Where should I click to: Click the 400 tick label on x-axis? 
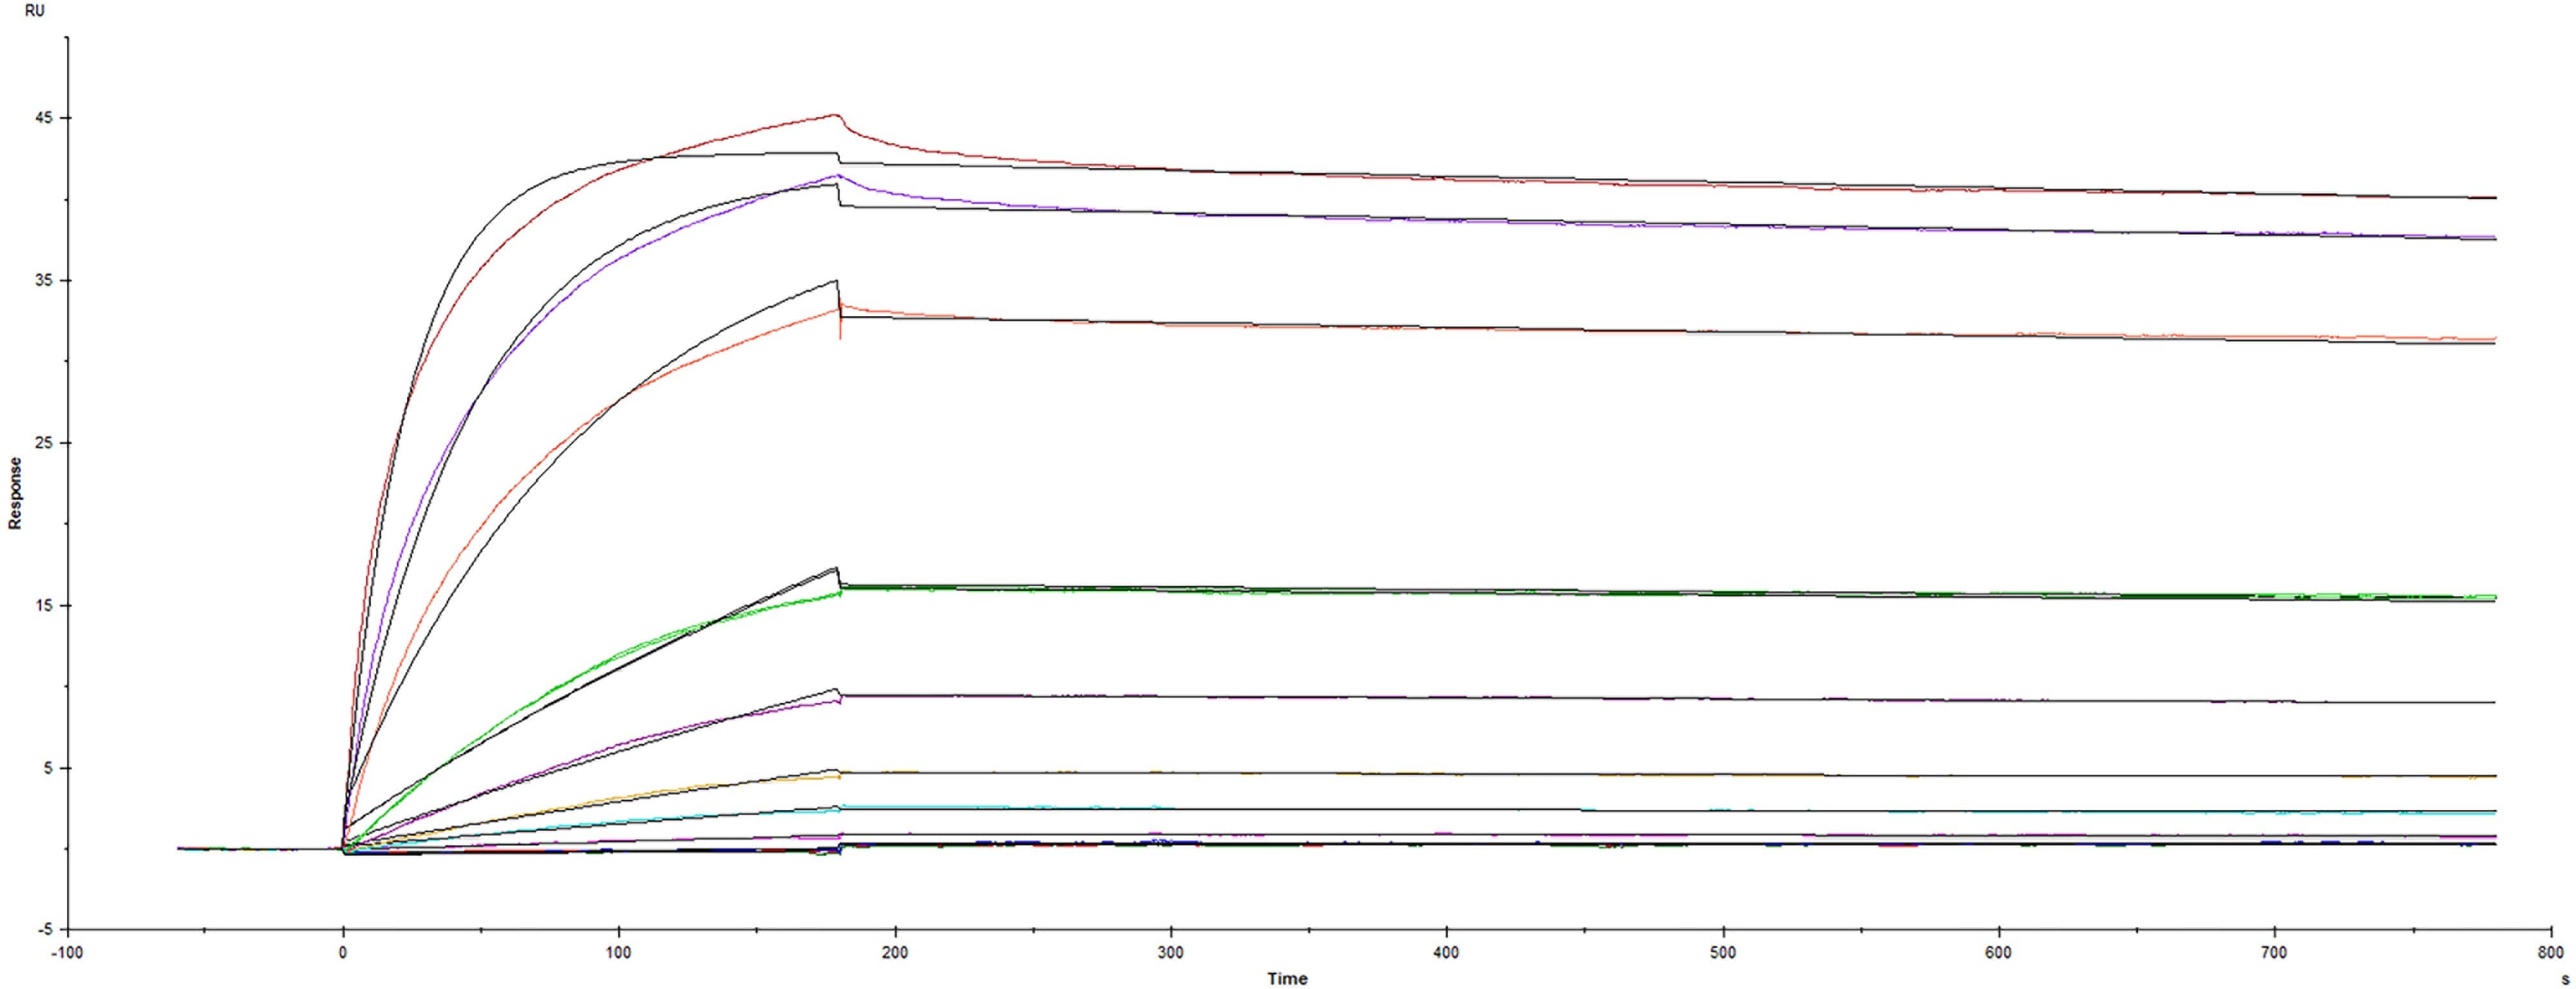[1446, 953]
